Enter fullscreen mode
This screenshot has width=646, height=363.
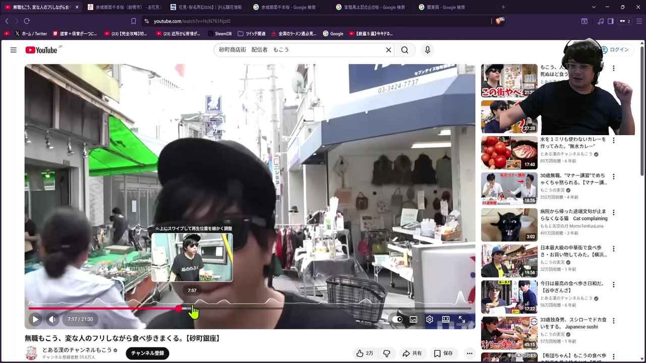coord(462,319)
